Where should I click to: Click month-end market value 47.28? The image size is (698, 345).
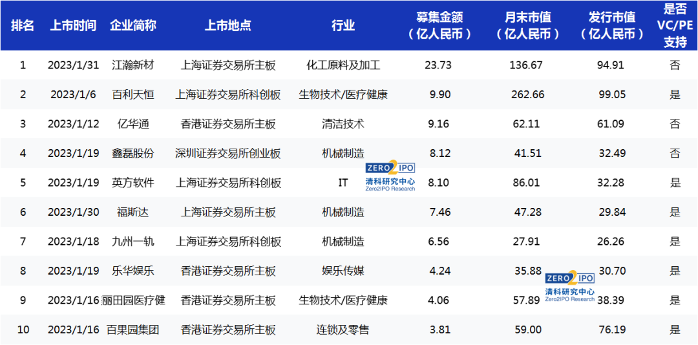[x=528, y=213]
